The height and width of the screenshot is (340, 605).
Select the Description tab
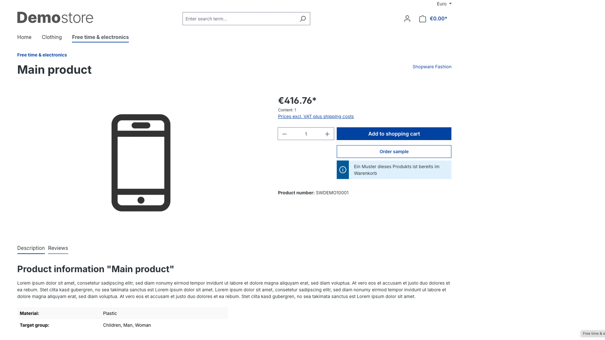tap(31, 248)
